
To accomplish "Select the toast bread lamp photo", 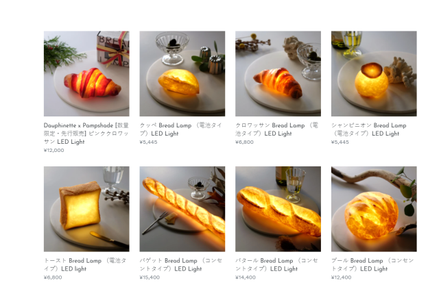I will tap(86, 209).
